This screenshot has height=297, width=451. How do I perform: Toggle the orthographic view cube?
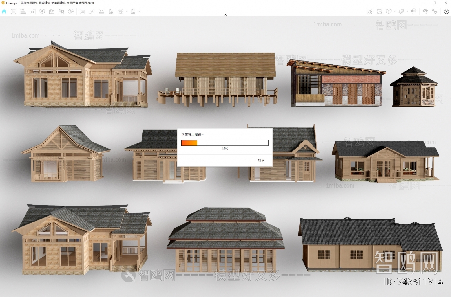point(389,11)
